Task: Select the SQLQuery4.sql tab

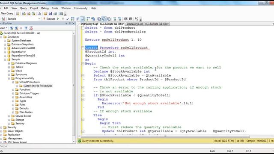Action: coord(102,24)
